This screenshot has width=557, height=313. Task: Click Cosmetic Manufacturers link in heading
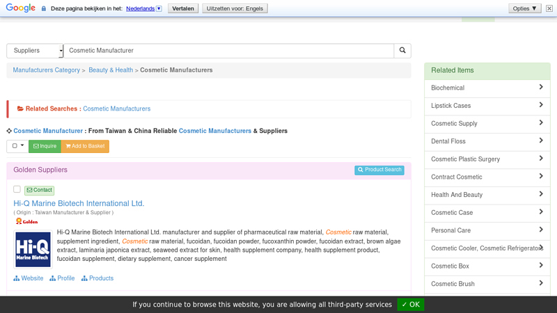(x=215, y=131)
